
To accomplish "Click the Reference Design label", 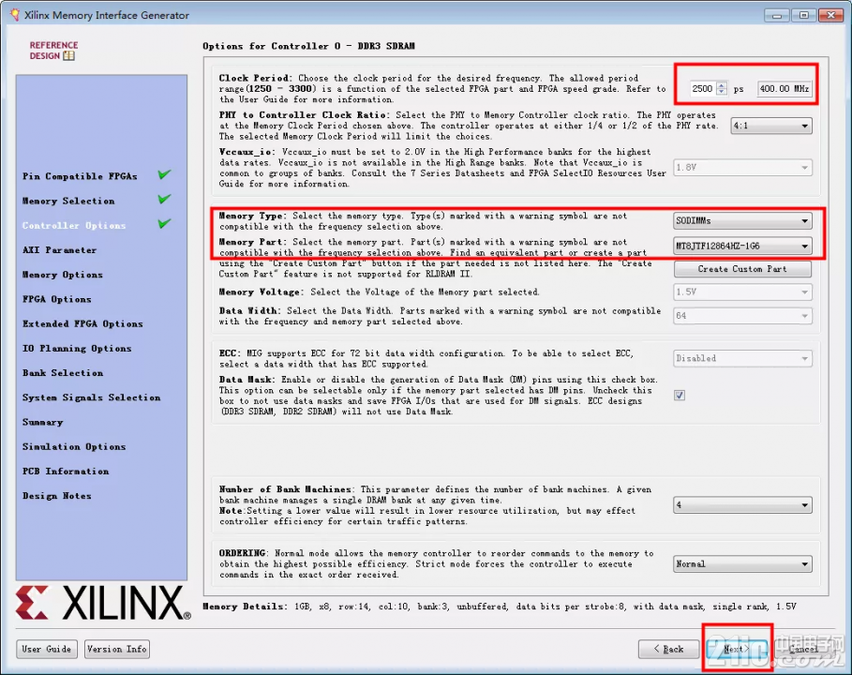I will [53, 50].
